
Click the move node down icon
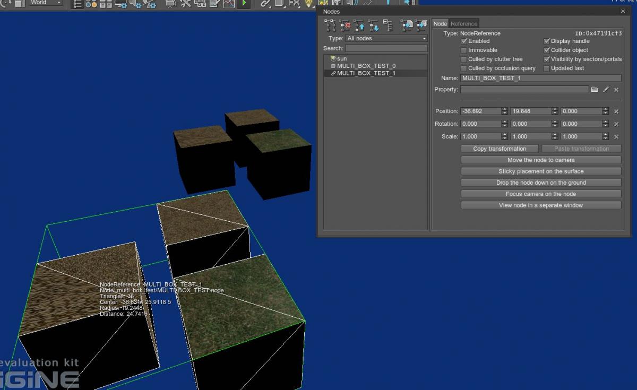(x=374, y=25)
